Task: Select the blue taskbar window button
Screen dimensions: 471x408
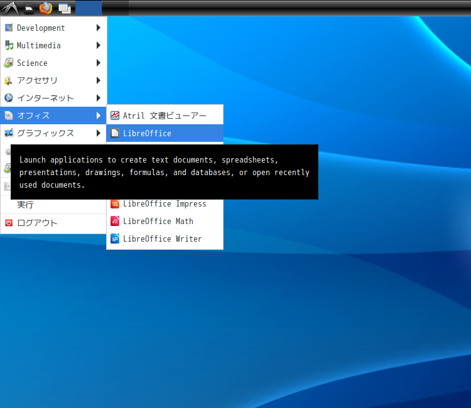Action: [89, 8]
